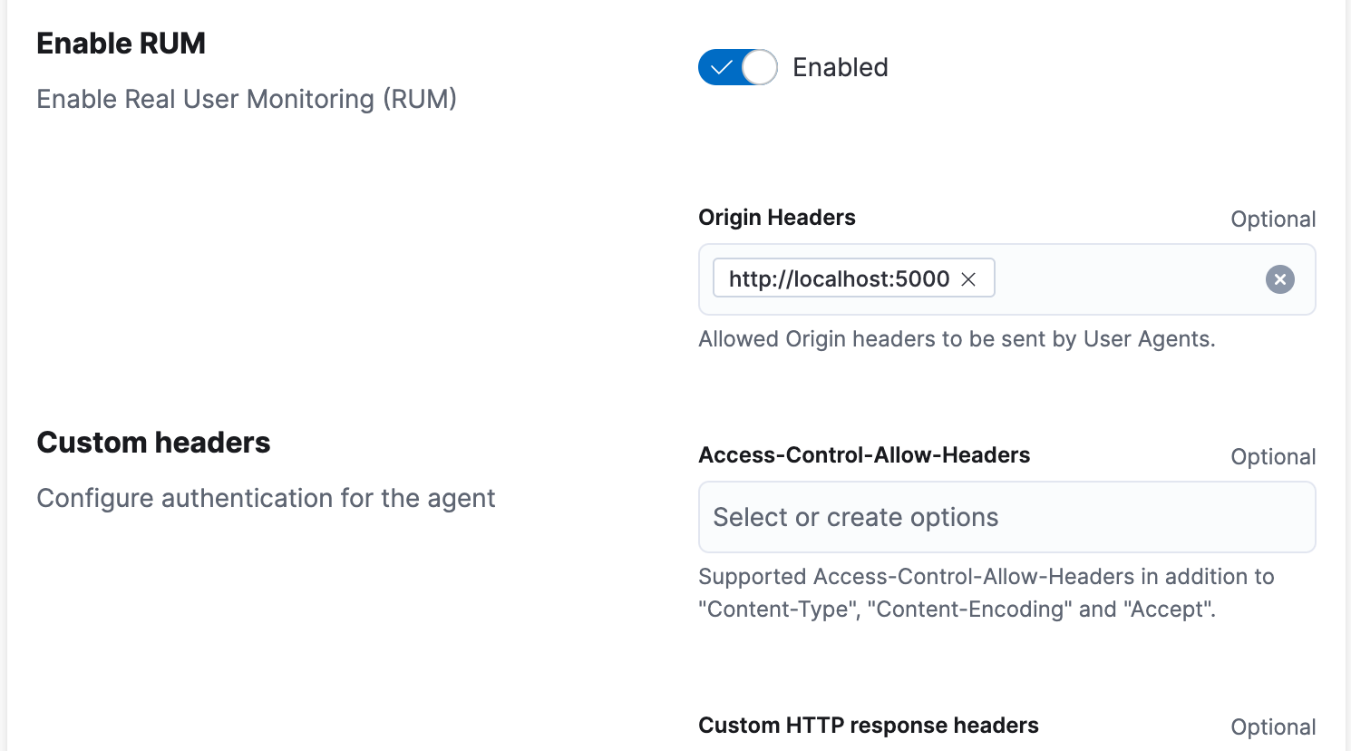Click the Enabled label next to the switch
The height and width of the screenshot is (751, 1351).
[x=840, y=66]
